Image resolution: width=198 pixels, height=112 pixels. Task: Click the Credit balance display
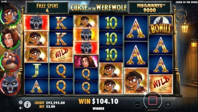[50, 103]
